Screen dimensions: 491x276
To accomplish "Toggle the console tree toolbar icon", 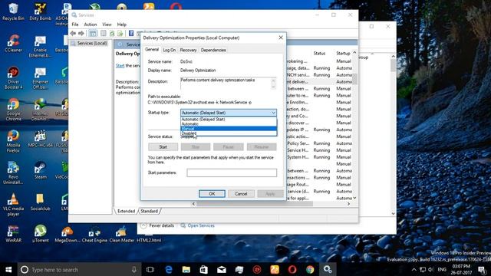I will pyautogui.click(x=93, y=33).
